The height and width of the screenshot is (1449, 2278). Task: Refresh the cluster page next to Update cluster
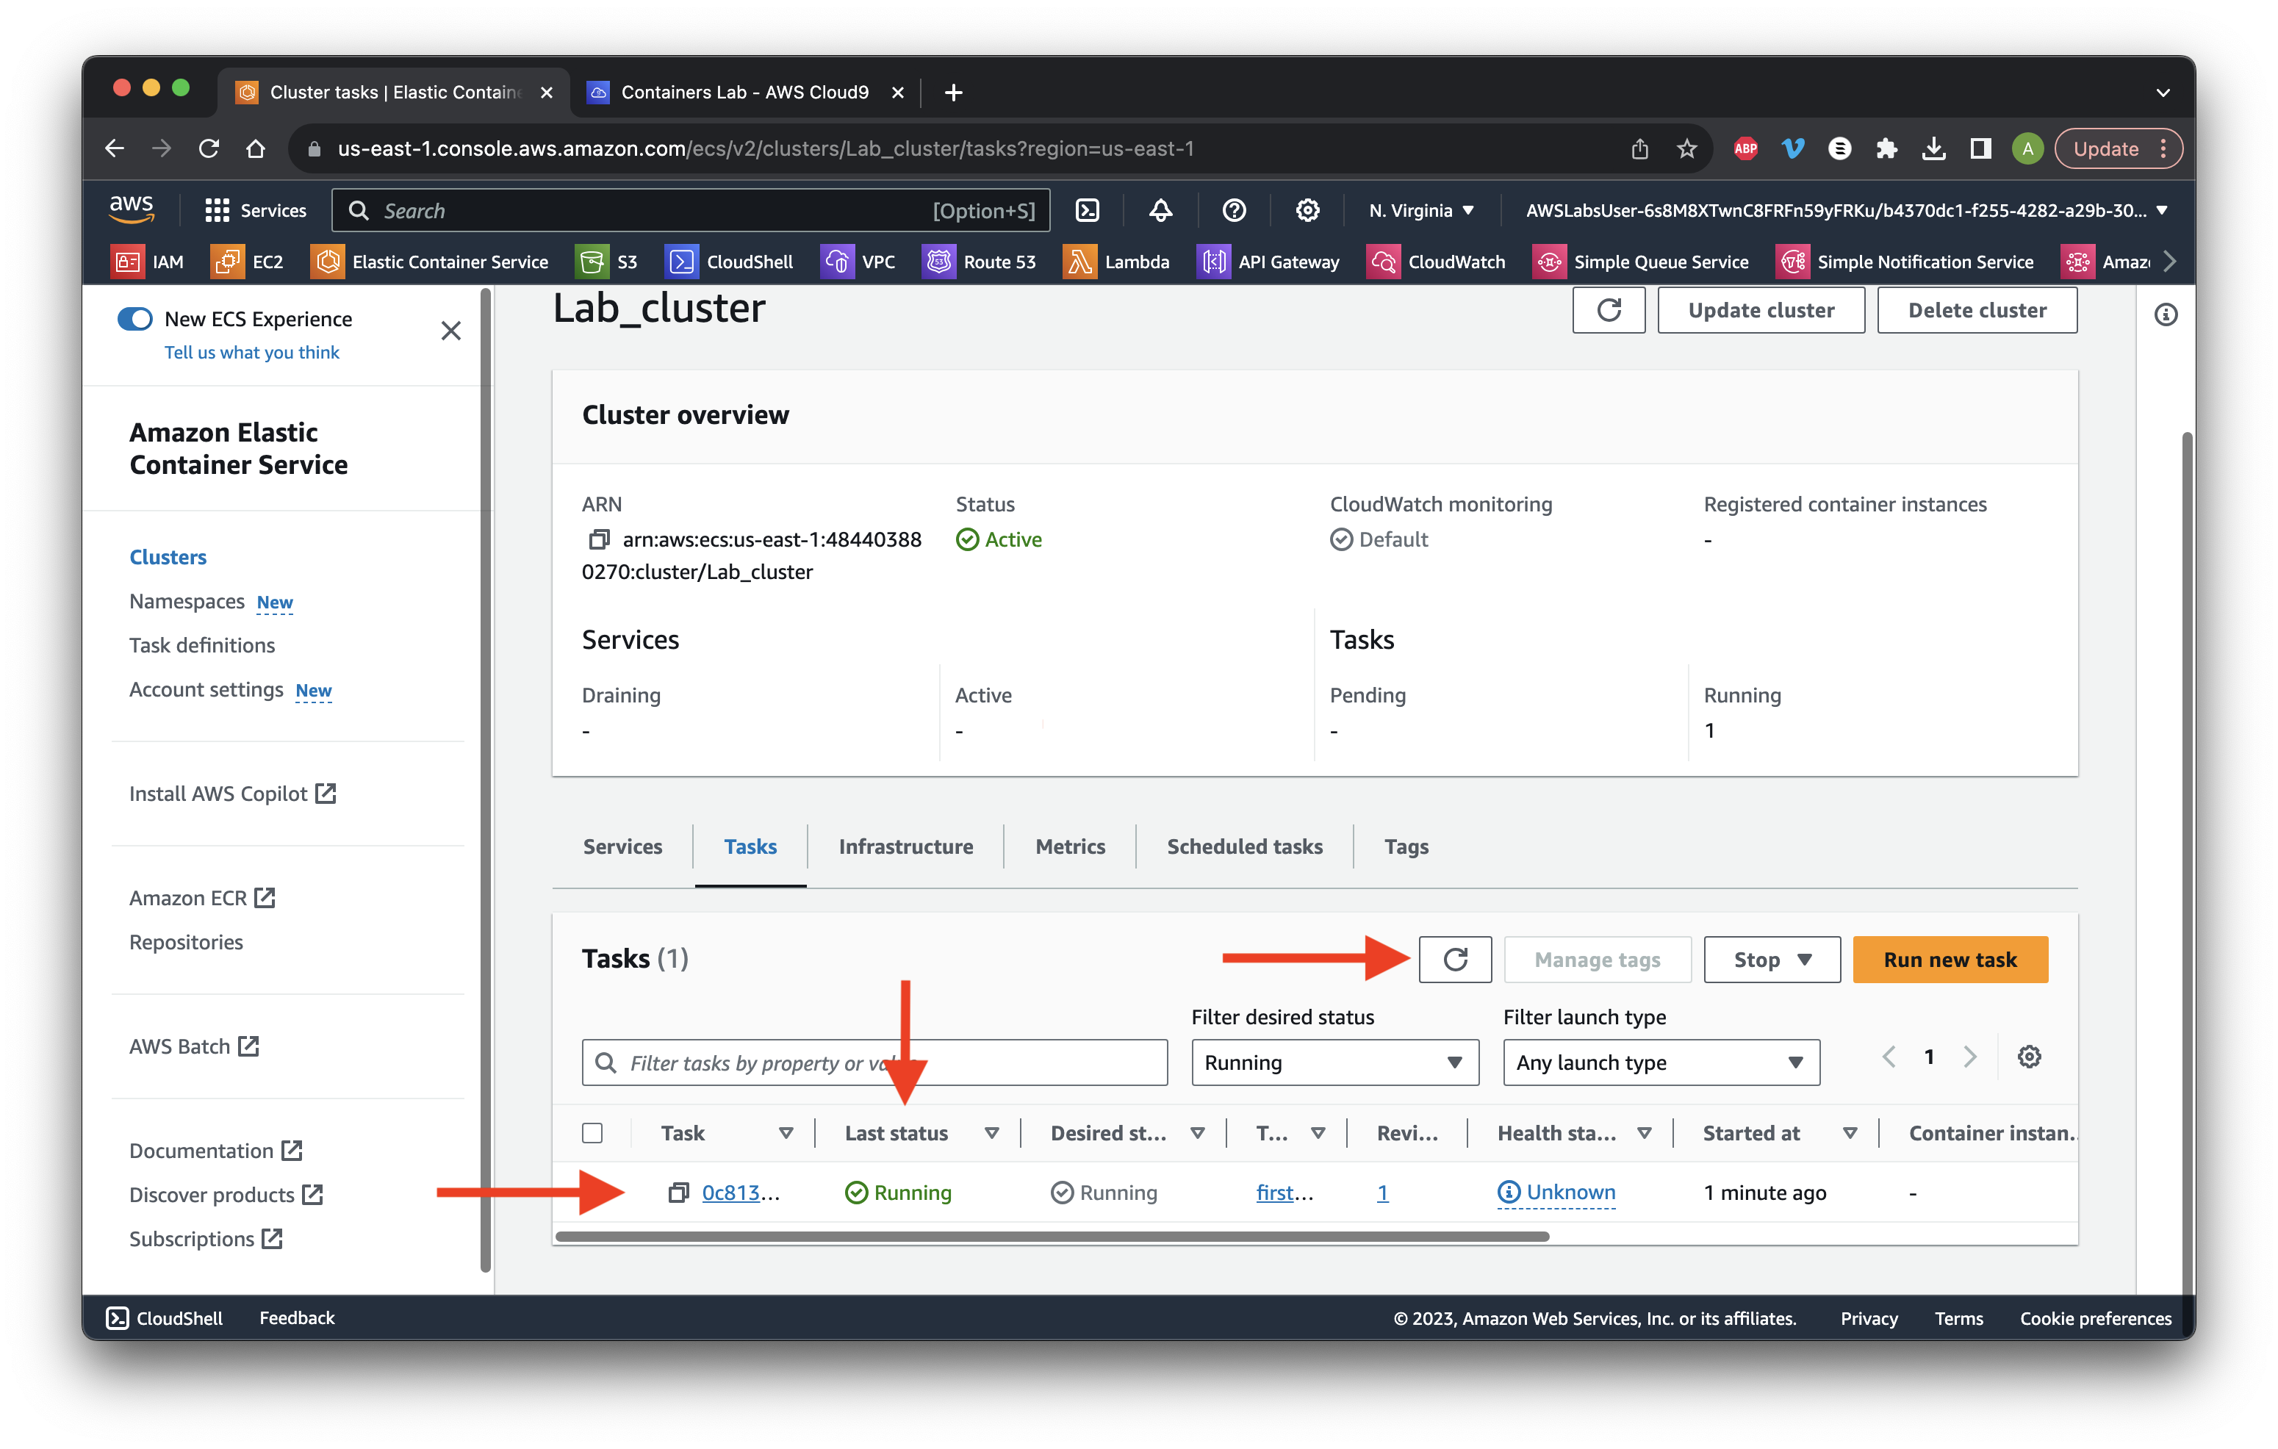click(1609, 310)
